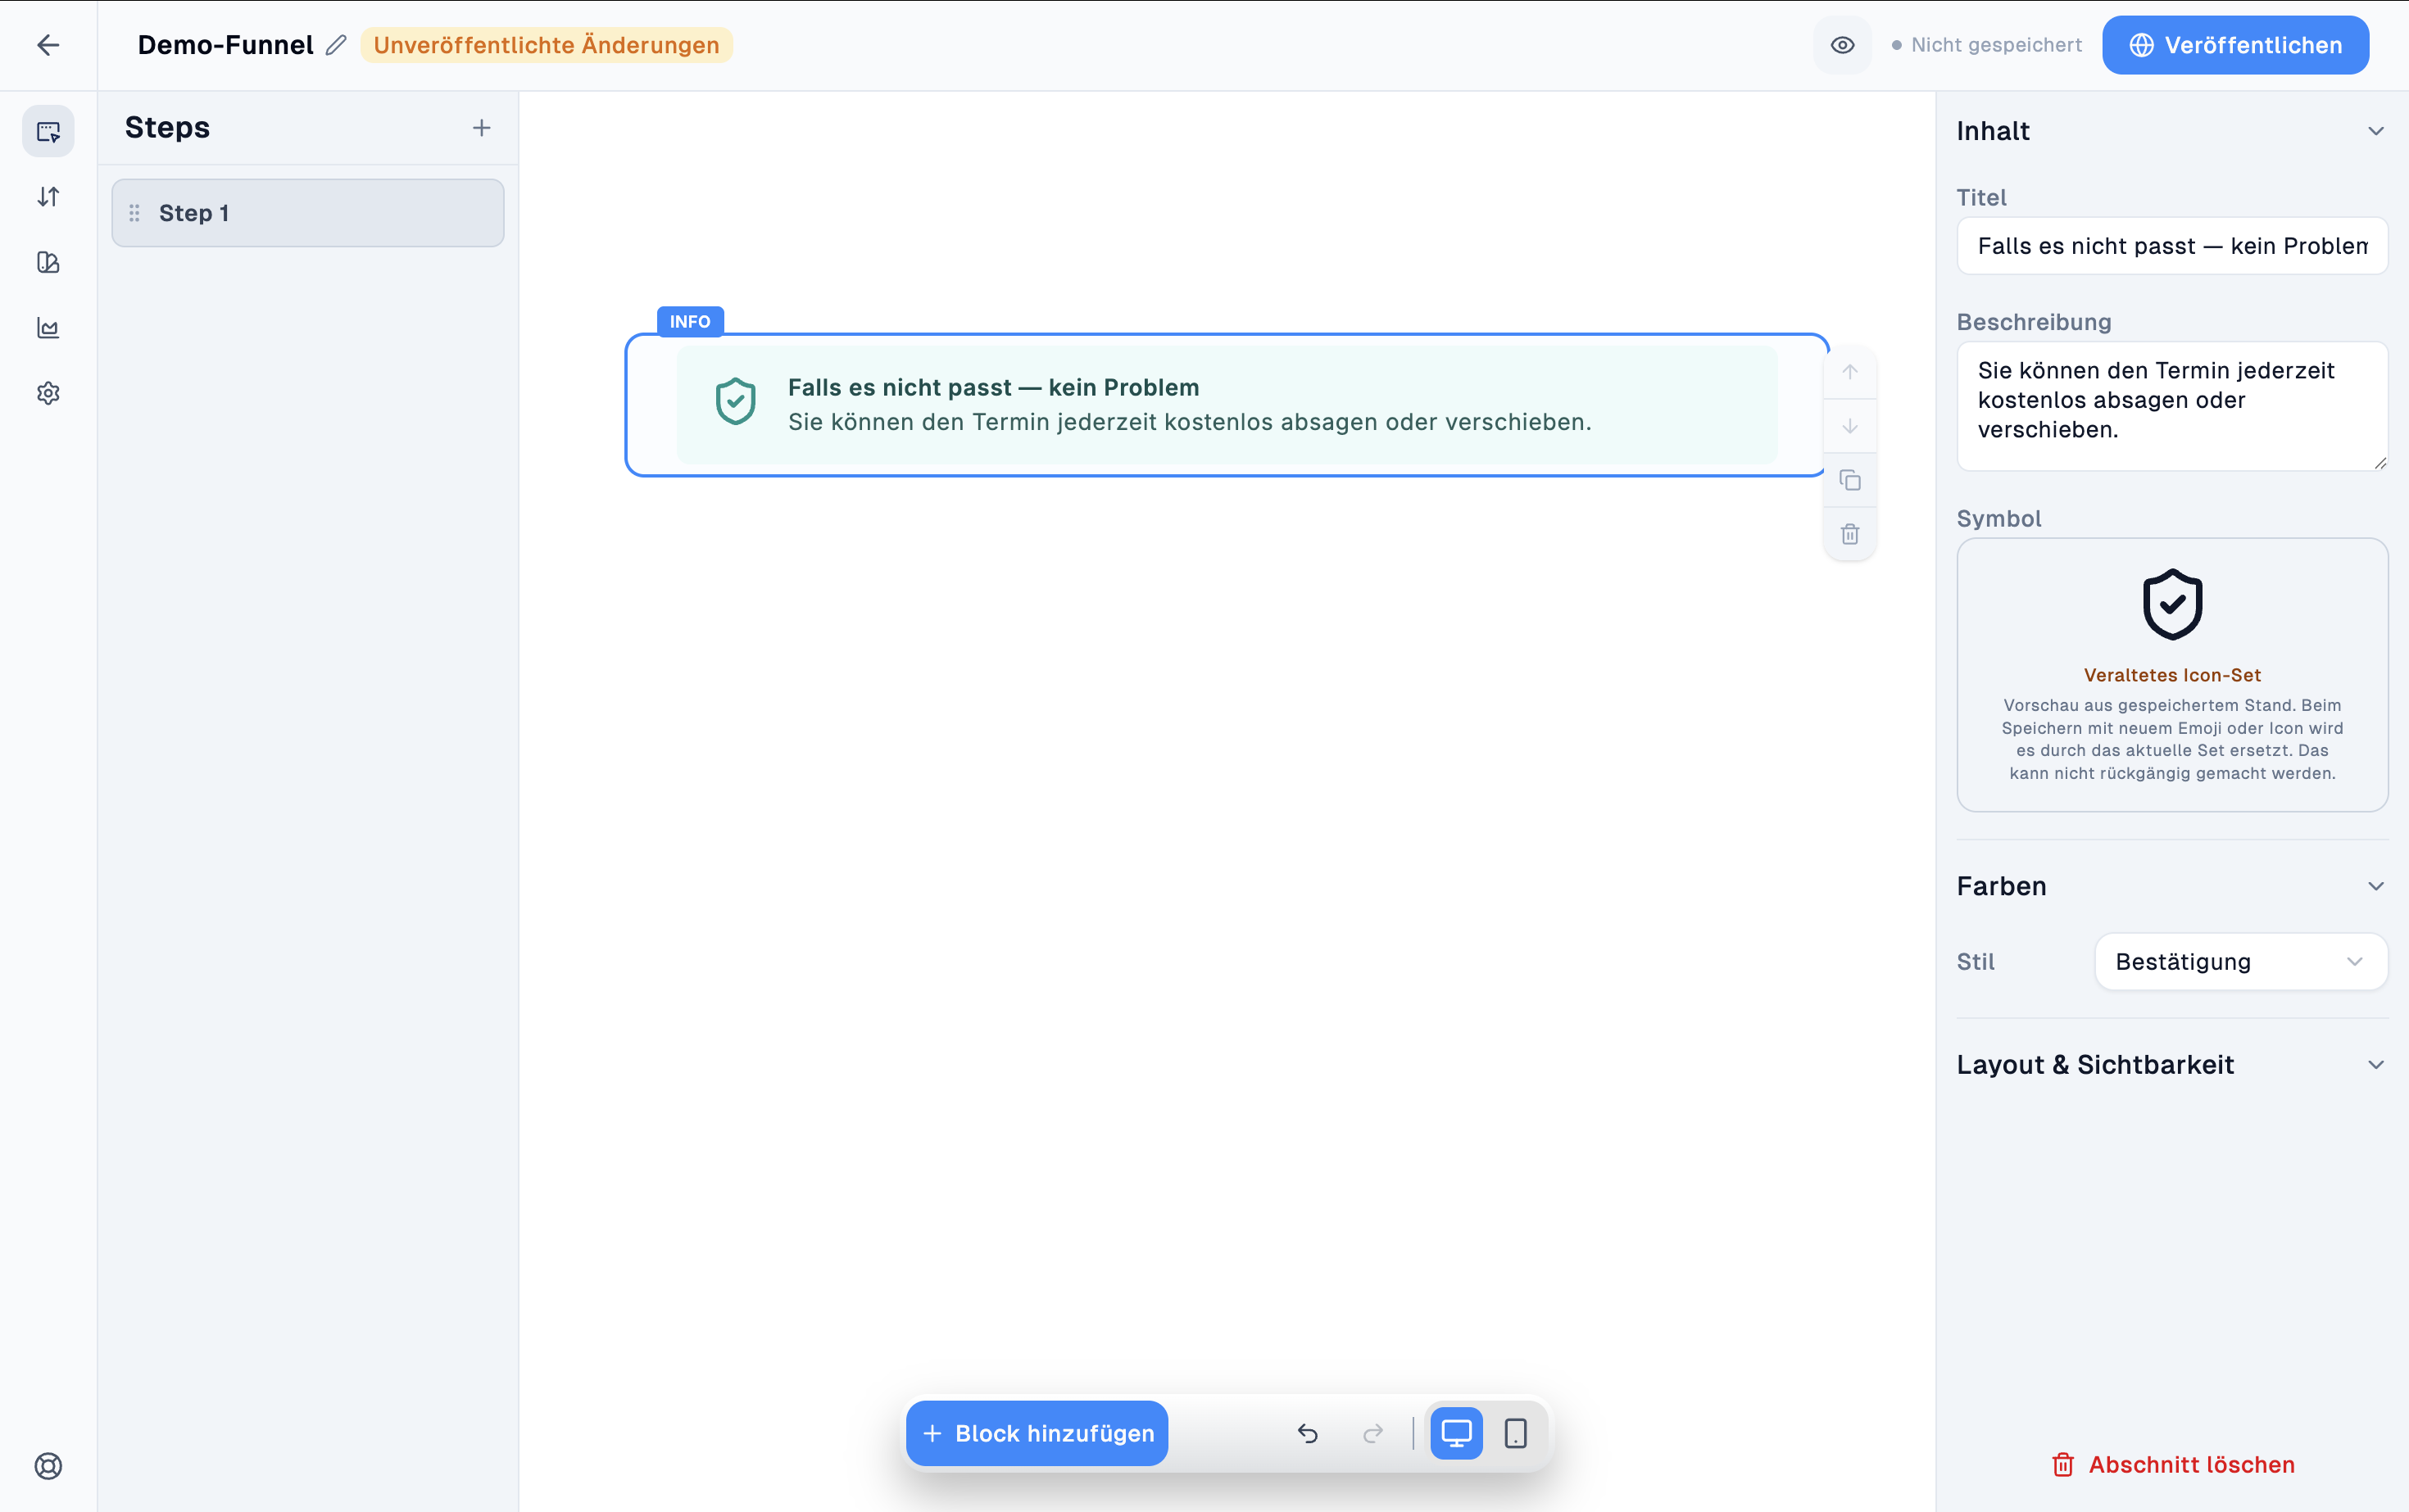The width and height of the screenshot is (2409, 1512).
Task: Select Step 1 in the steps list
Action: 308,213
